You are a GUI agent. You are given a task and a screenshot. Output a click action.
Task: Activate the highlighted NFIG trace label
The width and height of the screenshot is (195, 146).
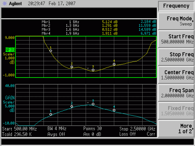[10, 50]
